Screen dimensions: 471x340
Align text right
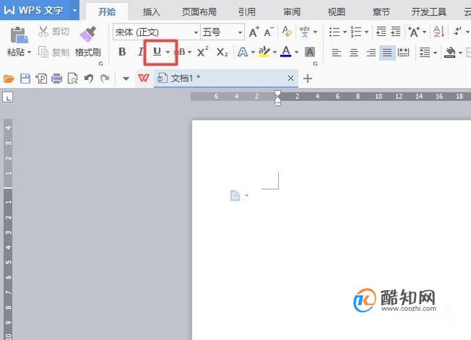point(371,53)
